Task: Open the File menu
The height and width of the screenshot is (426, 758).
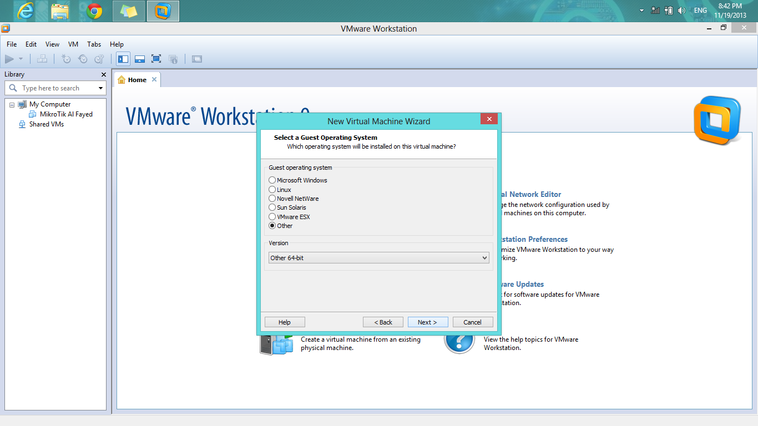Action: (x=12, y=44)
